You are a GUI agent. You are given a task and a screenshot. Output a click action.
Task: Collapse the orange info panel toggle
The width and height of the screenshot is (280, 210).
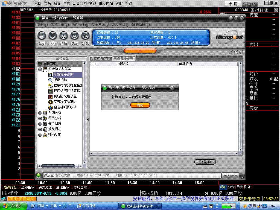pyautogui.click(x=140, y=51)
